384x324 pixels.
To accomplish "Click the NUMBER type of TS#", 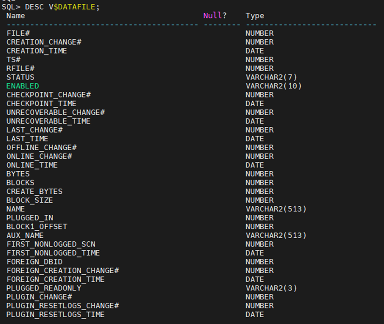I will (x=260, y=60).
